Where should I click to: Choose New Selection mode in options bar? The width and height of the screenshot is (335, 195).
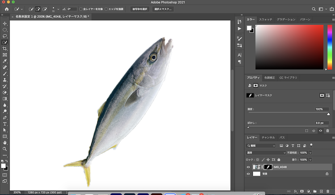click(x=31, y=9)
